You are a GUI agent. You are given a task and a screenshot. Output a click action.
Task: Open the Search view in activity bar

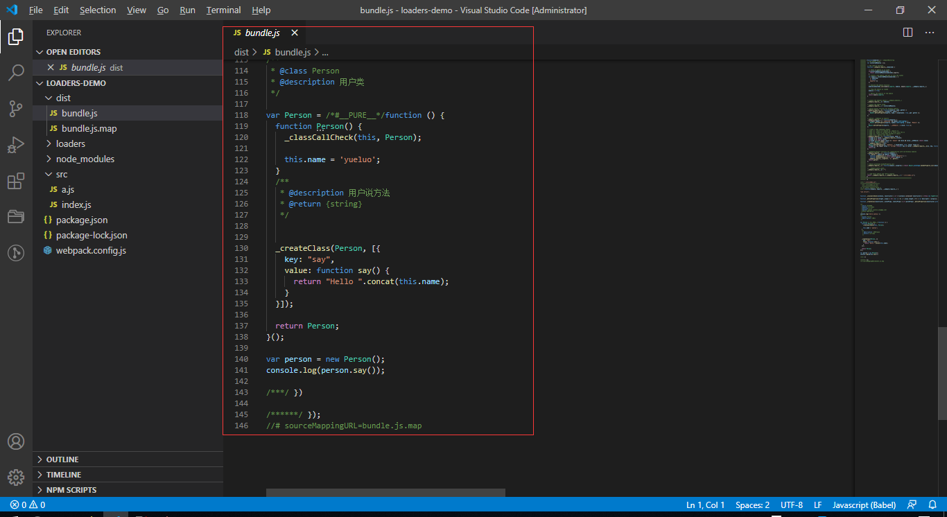tap(16, 72)
